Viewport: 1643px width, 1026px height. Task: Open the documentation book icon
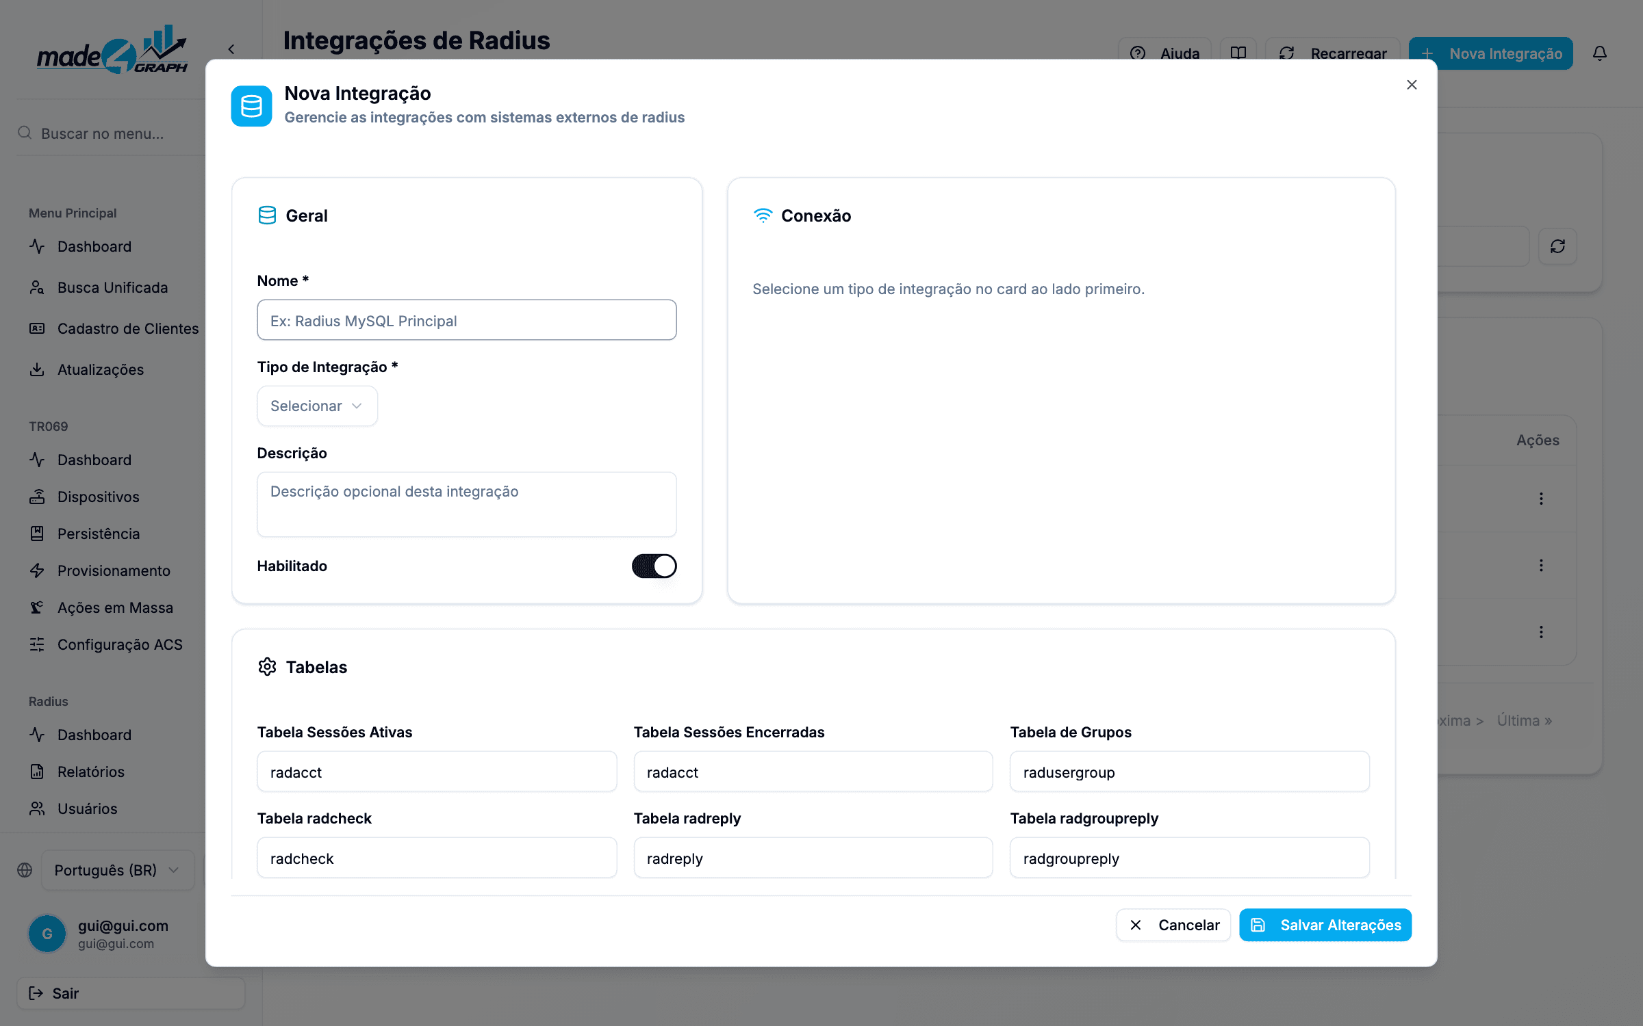coord(1238,53)
